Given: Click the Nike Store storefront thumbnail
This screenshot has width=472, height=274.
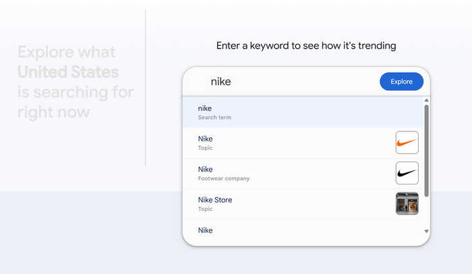Looking at the screenshot, I should [407, 203].
